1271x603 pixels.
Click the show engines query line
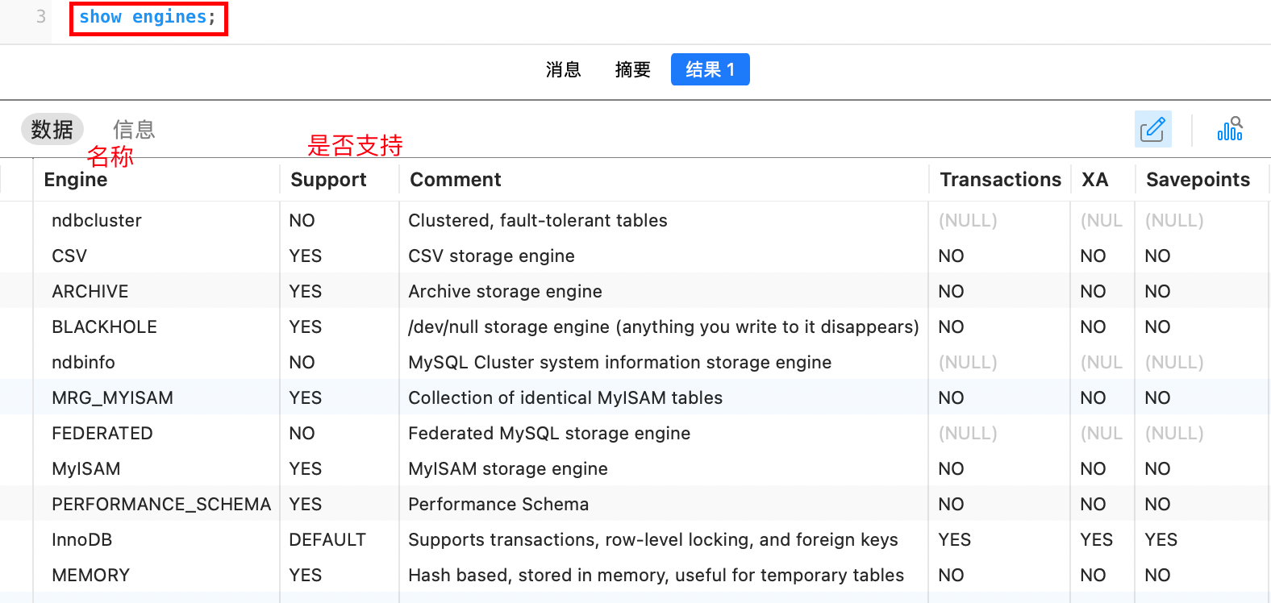point(148,18)
